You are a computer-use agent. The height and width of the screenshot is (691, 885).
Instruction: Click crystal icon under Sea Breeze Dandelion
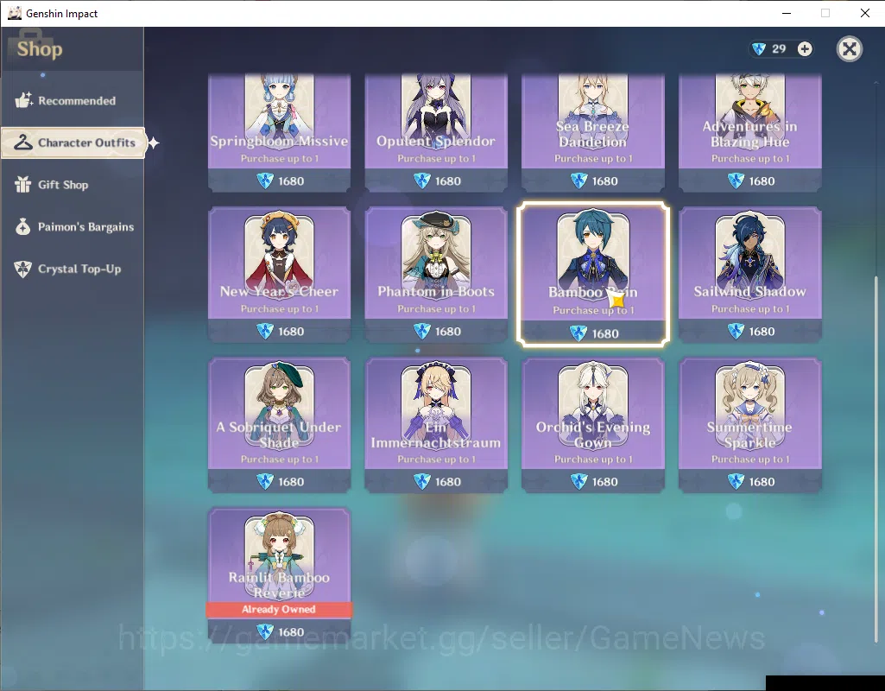coord(578,181)
